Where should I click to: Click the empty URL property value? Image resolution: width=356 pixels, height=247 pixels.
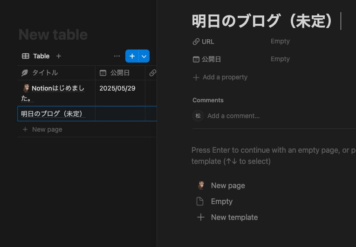point(280,41)
